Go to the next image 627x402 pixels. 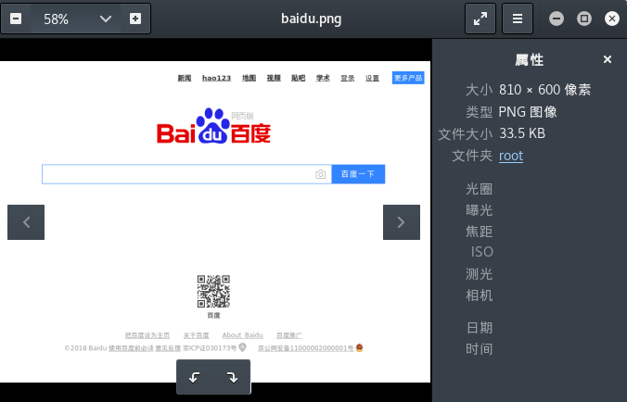pyautogui.click(x=402, y=222)
